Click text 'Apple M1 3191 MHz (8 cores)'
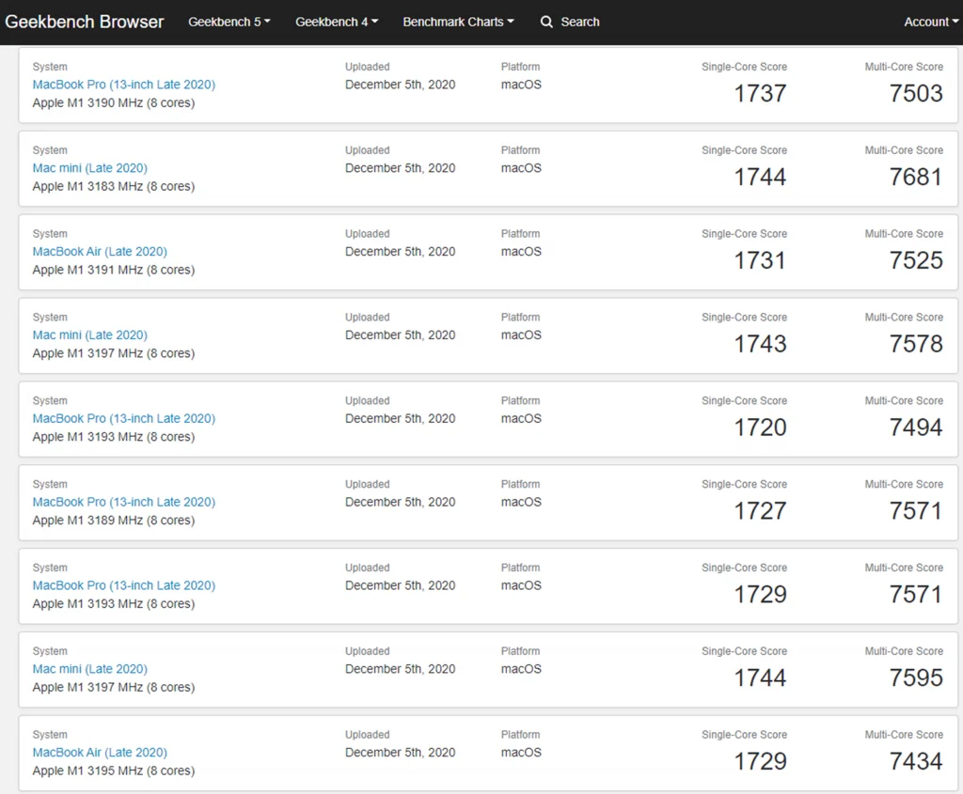963x794 pixels. click(x=114, y=270)
